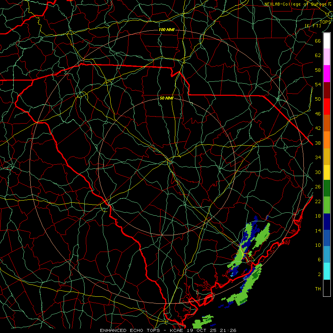Image resolution: width=333 pixels, height=333 pixels.
Task: Click the '50 NMI' range ring label
Action: coord(166,98)
